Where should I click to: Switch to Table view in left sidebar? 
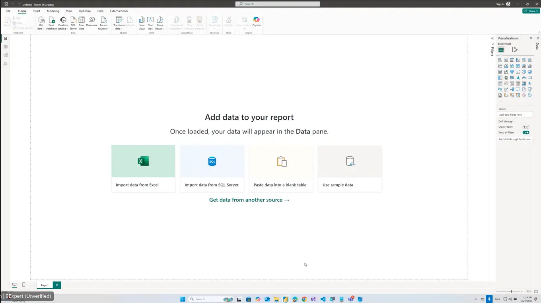coord(6,47)
